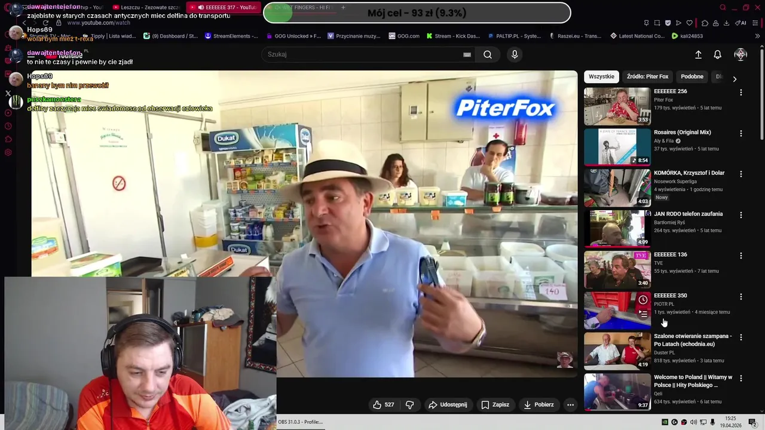765x430 pixels.
Task: Click the Mój cel 93 zł progress bar
Action: [417, 13]
